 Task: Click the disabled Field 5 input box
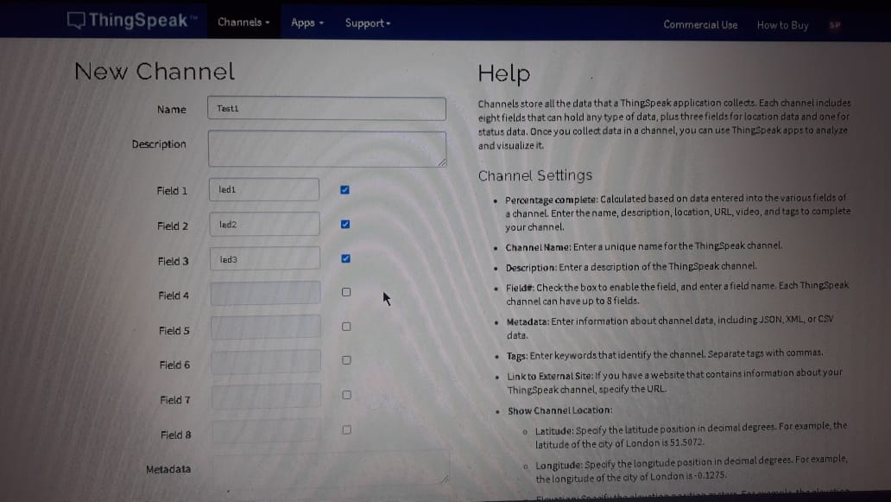click(x=266, y=328)
